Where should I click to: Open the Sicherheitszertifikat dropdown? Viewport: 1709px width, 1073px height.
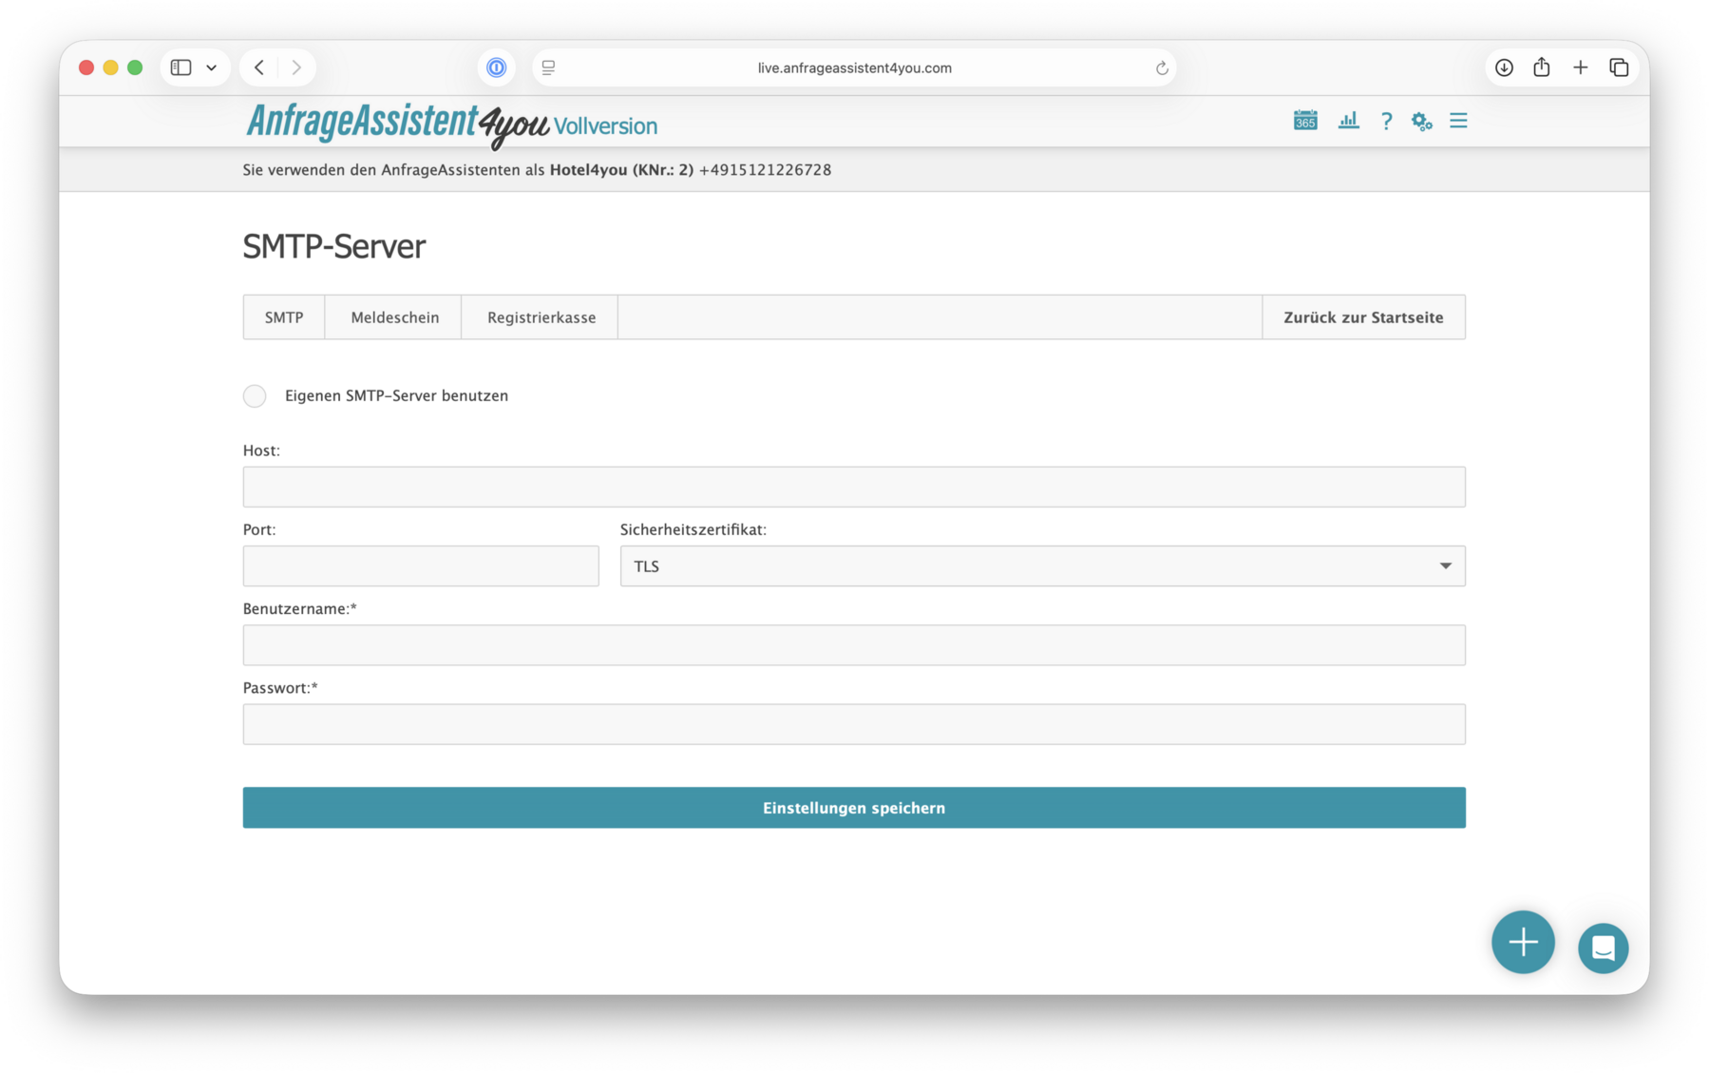1445,565
